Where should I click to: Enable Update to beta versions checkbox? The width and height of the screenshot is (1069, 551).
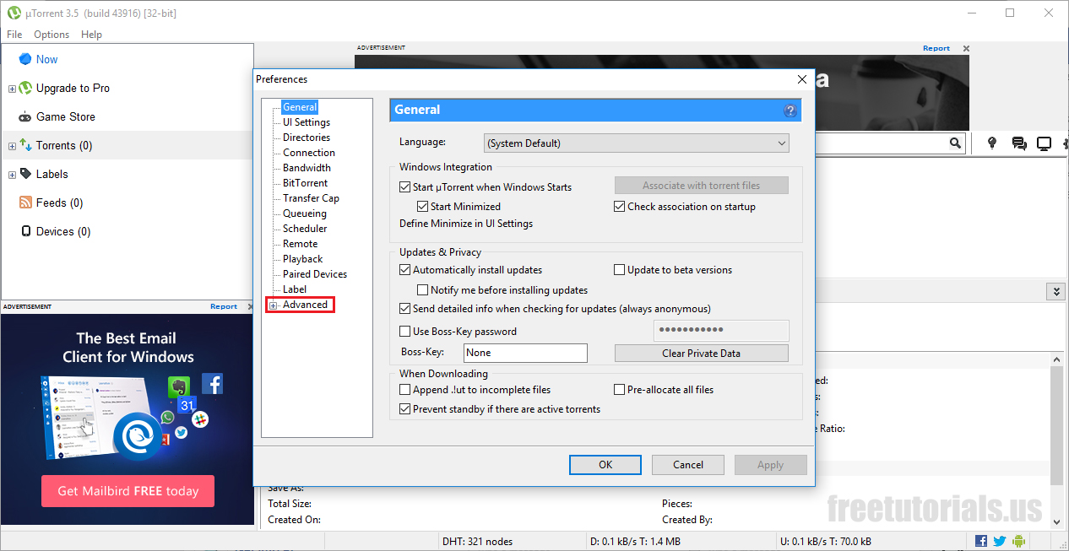point(619,270)
